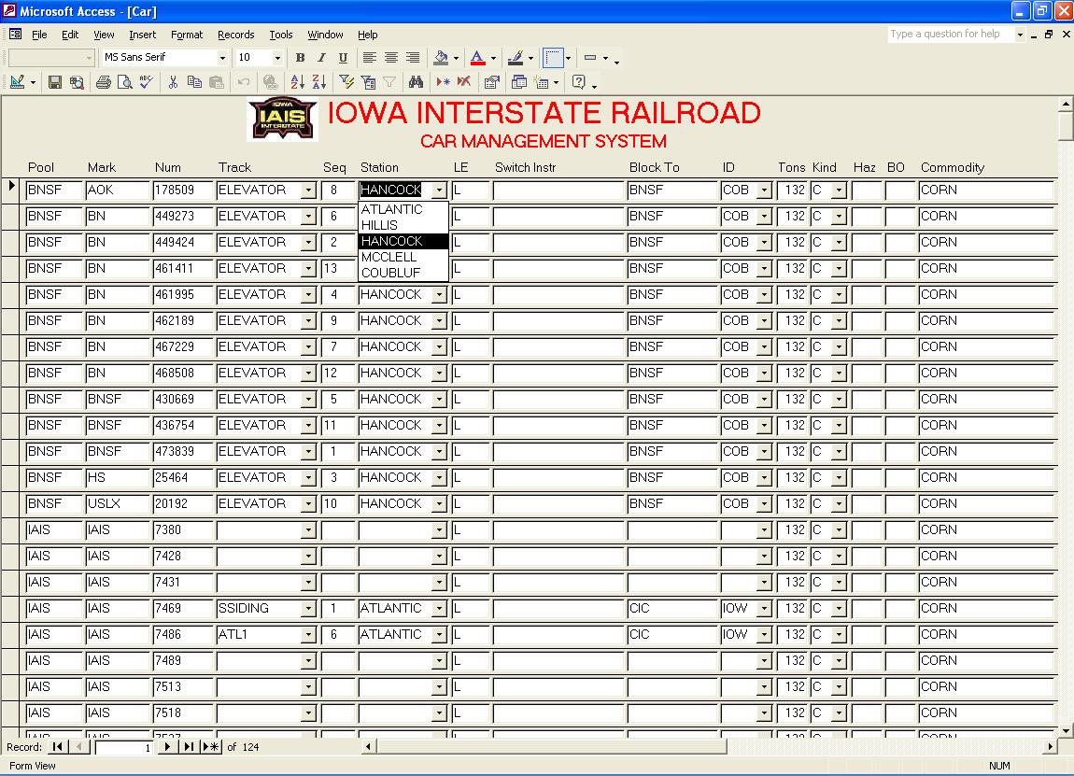Open the Track dropdown for IAIS 7380
This screenshot has width=1074, height=776.
(309, 530)
